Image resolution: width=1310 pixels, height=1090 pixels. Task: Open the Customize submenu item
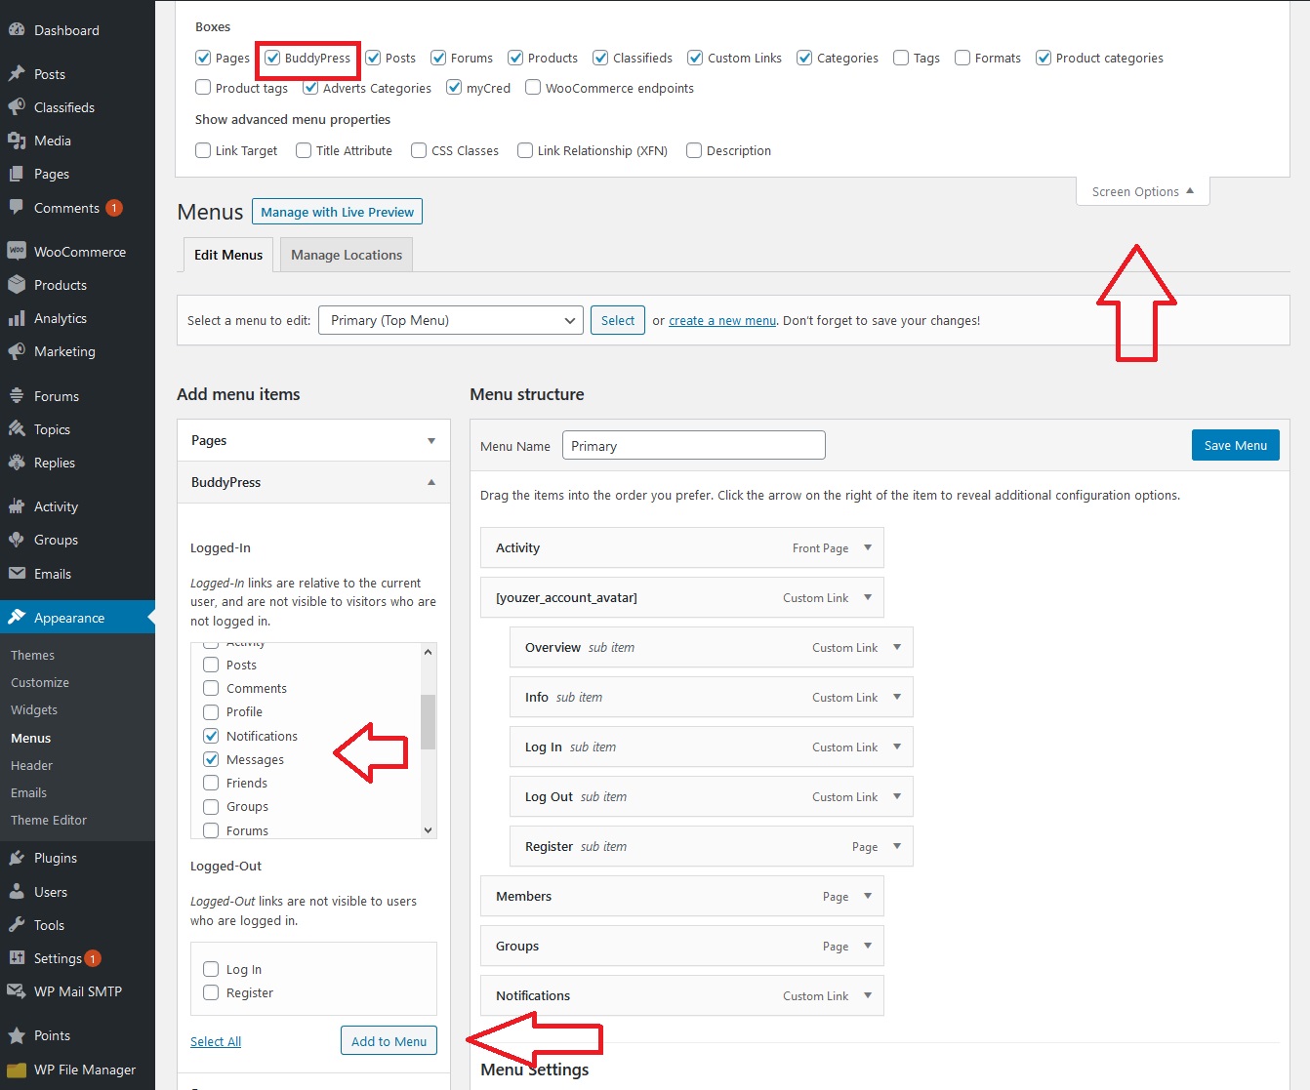pos(40,682)
